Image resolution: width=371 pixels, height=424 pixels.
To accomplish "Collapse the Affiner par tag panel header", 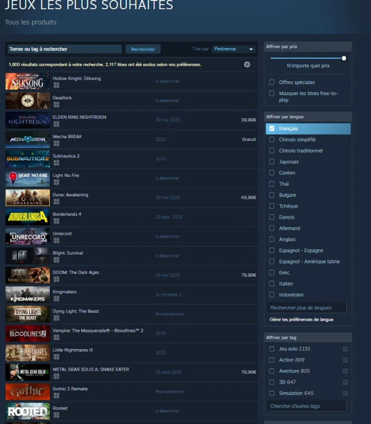I will click(308, 338).
